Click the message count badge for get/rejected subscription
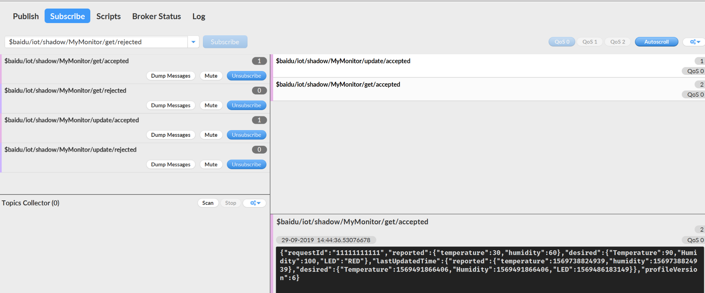 [x=259, y=90]
